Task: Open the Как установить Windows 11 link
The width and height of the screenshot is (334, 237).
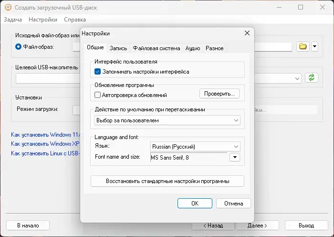Action: pyautogui.click(x=46, y=135)
